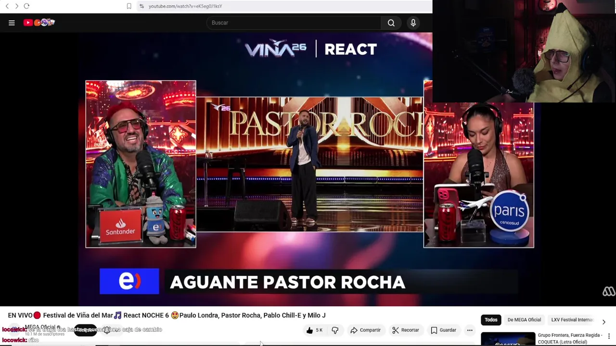This screenshot has height=346, width=616.
Task: Open the Grupo Frontera, Fuerza Regida title
Action: click(x=570, y=338)
